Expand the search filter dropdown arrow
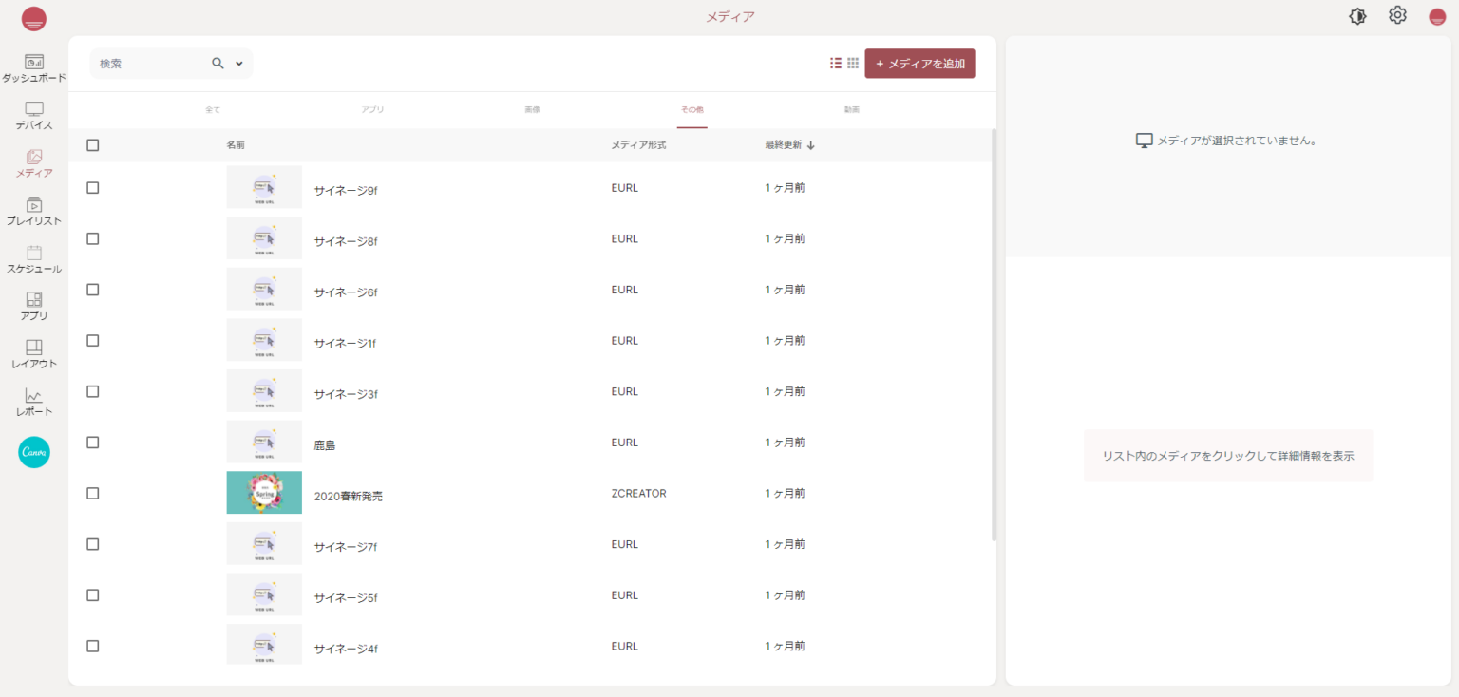Screen dimensions: 1459x697 239,64
